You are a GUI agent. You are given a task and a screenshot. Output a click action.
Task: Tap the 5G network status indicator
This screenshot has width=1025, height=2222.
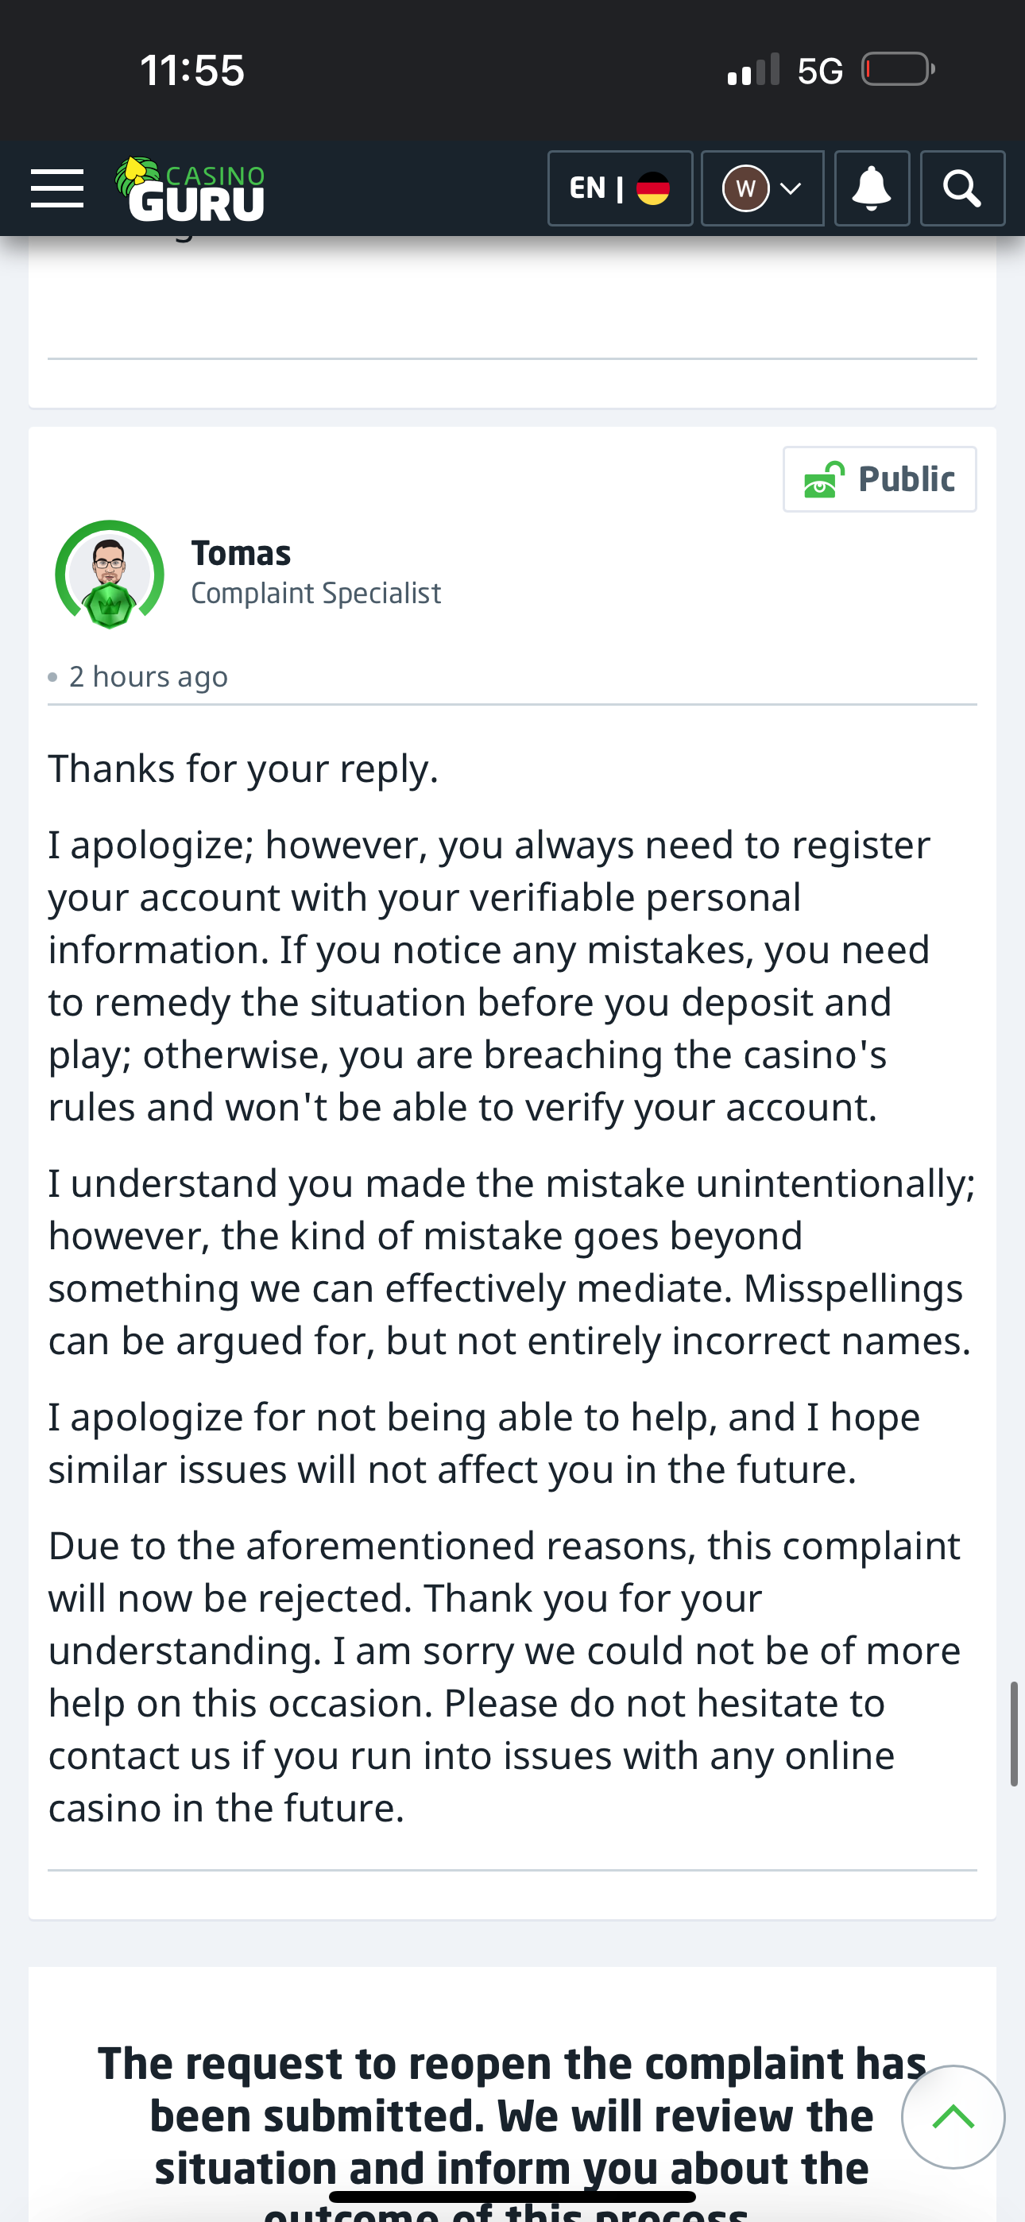click(x=818, y=71)
